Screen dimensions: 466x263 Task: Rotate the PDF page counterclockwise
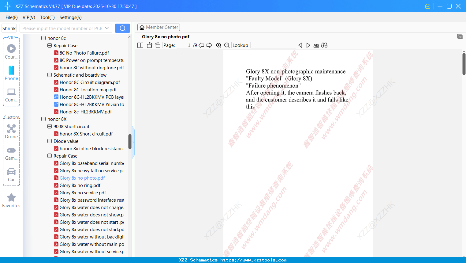(149, 45)
